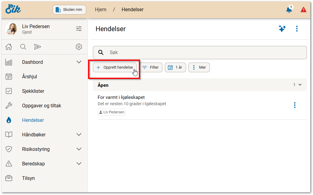This screenshot has width=313, height=195.
Task: Click the paper plane send icon
Action: point(37,47)
